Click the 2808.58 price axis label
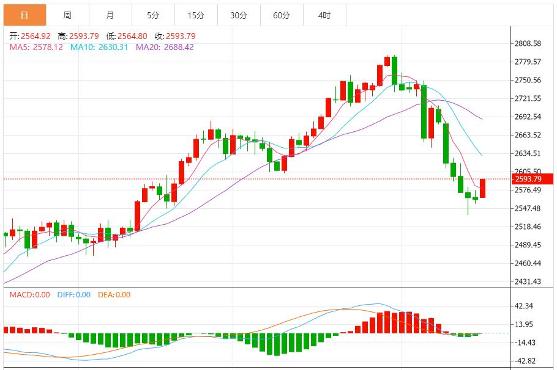 (528, 43)
